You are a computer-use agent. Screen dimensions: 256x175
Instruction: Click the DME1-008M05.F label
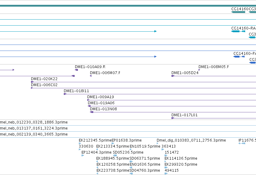pyautogui.click(x=214, y=67)
